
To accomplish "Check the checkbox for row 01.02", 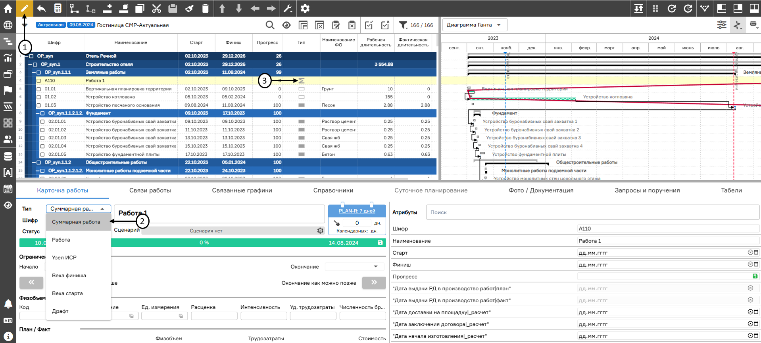I will point(39,97).
